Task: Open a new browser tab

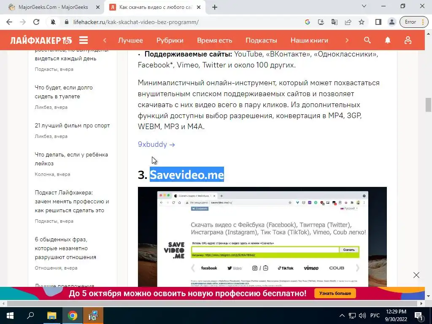Action: tap(215, 8)
